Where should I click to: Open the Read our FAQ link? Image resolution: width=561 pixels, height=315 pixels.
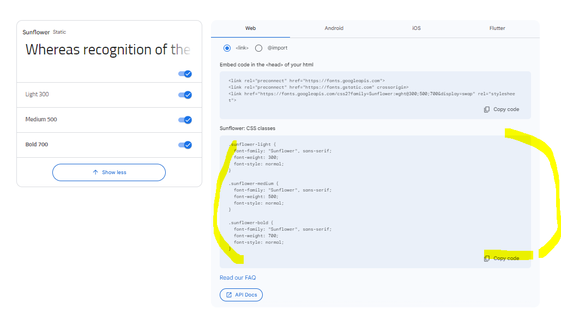coord(238,277)
